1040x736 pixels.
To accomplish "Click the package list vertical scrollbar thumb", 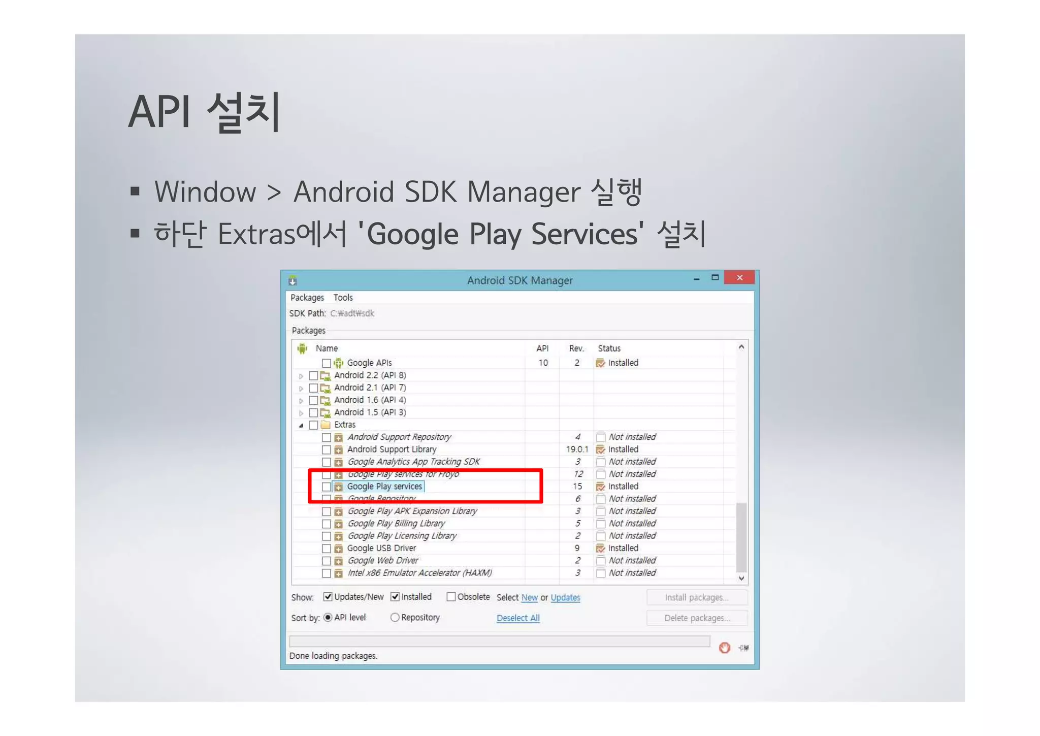I will [741, 537].
